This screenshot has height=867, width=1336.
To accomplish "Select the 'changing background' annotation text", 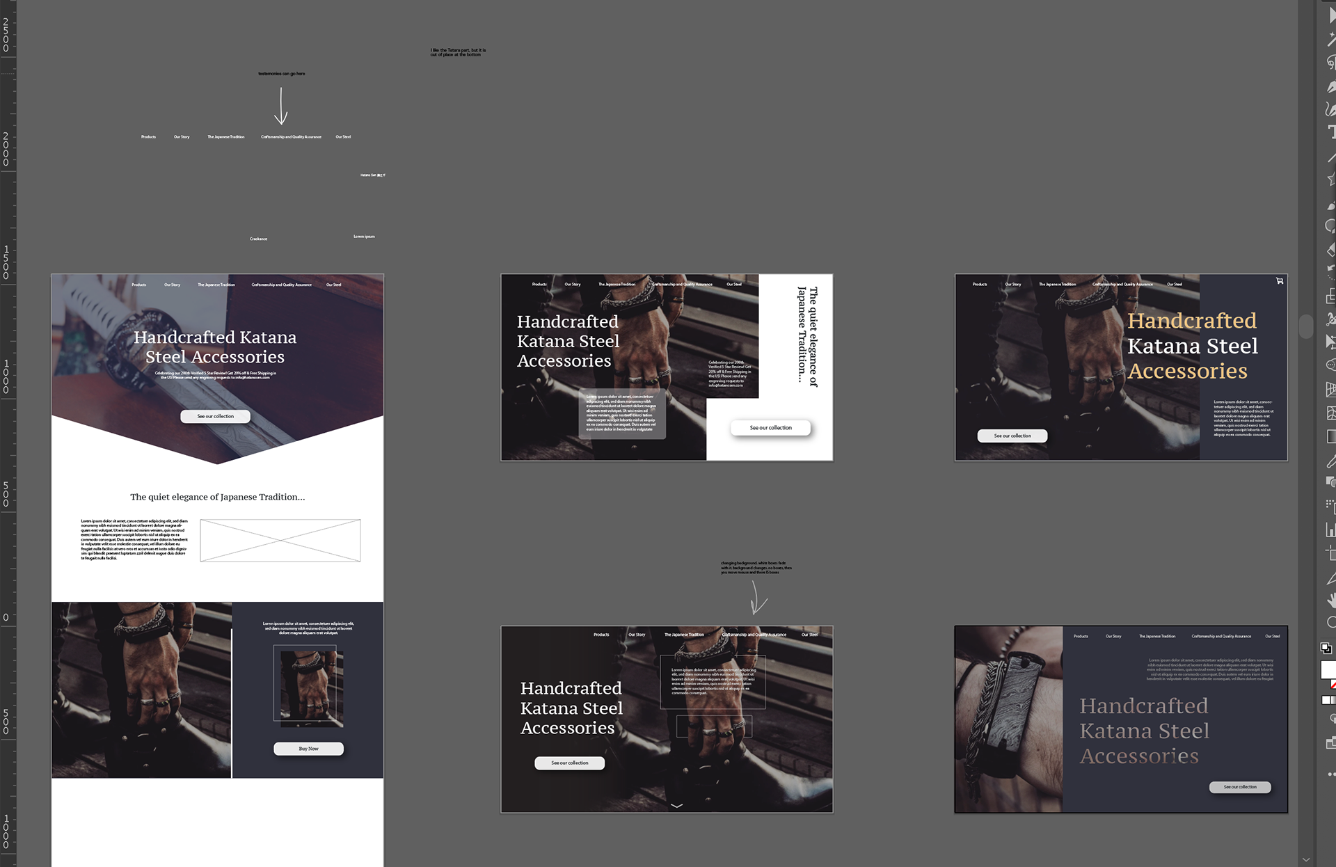I will tap(756, 568).
